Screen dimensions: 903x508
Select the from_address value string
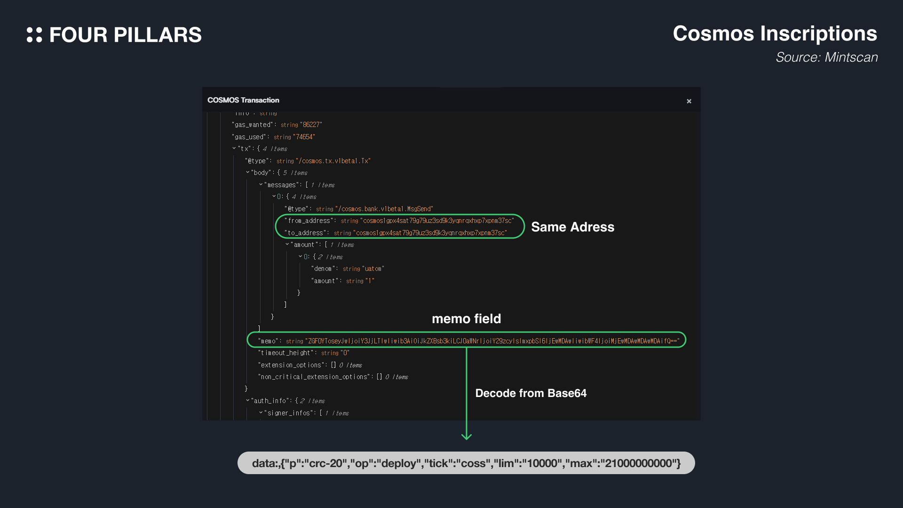(437, 221)
